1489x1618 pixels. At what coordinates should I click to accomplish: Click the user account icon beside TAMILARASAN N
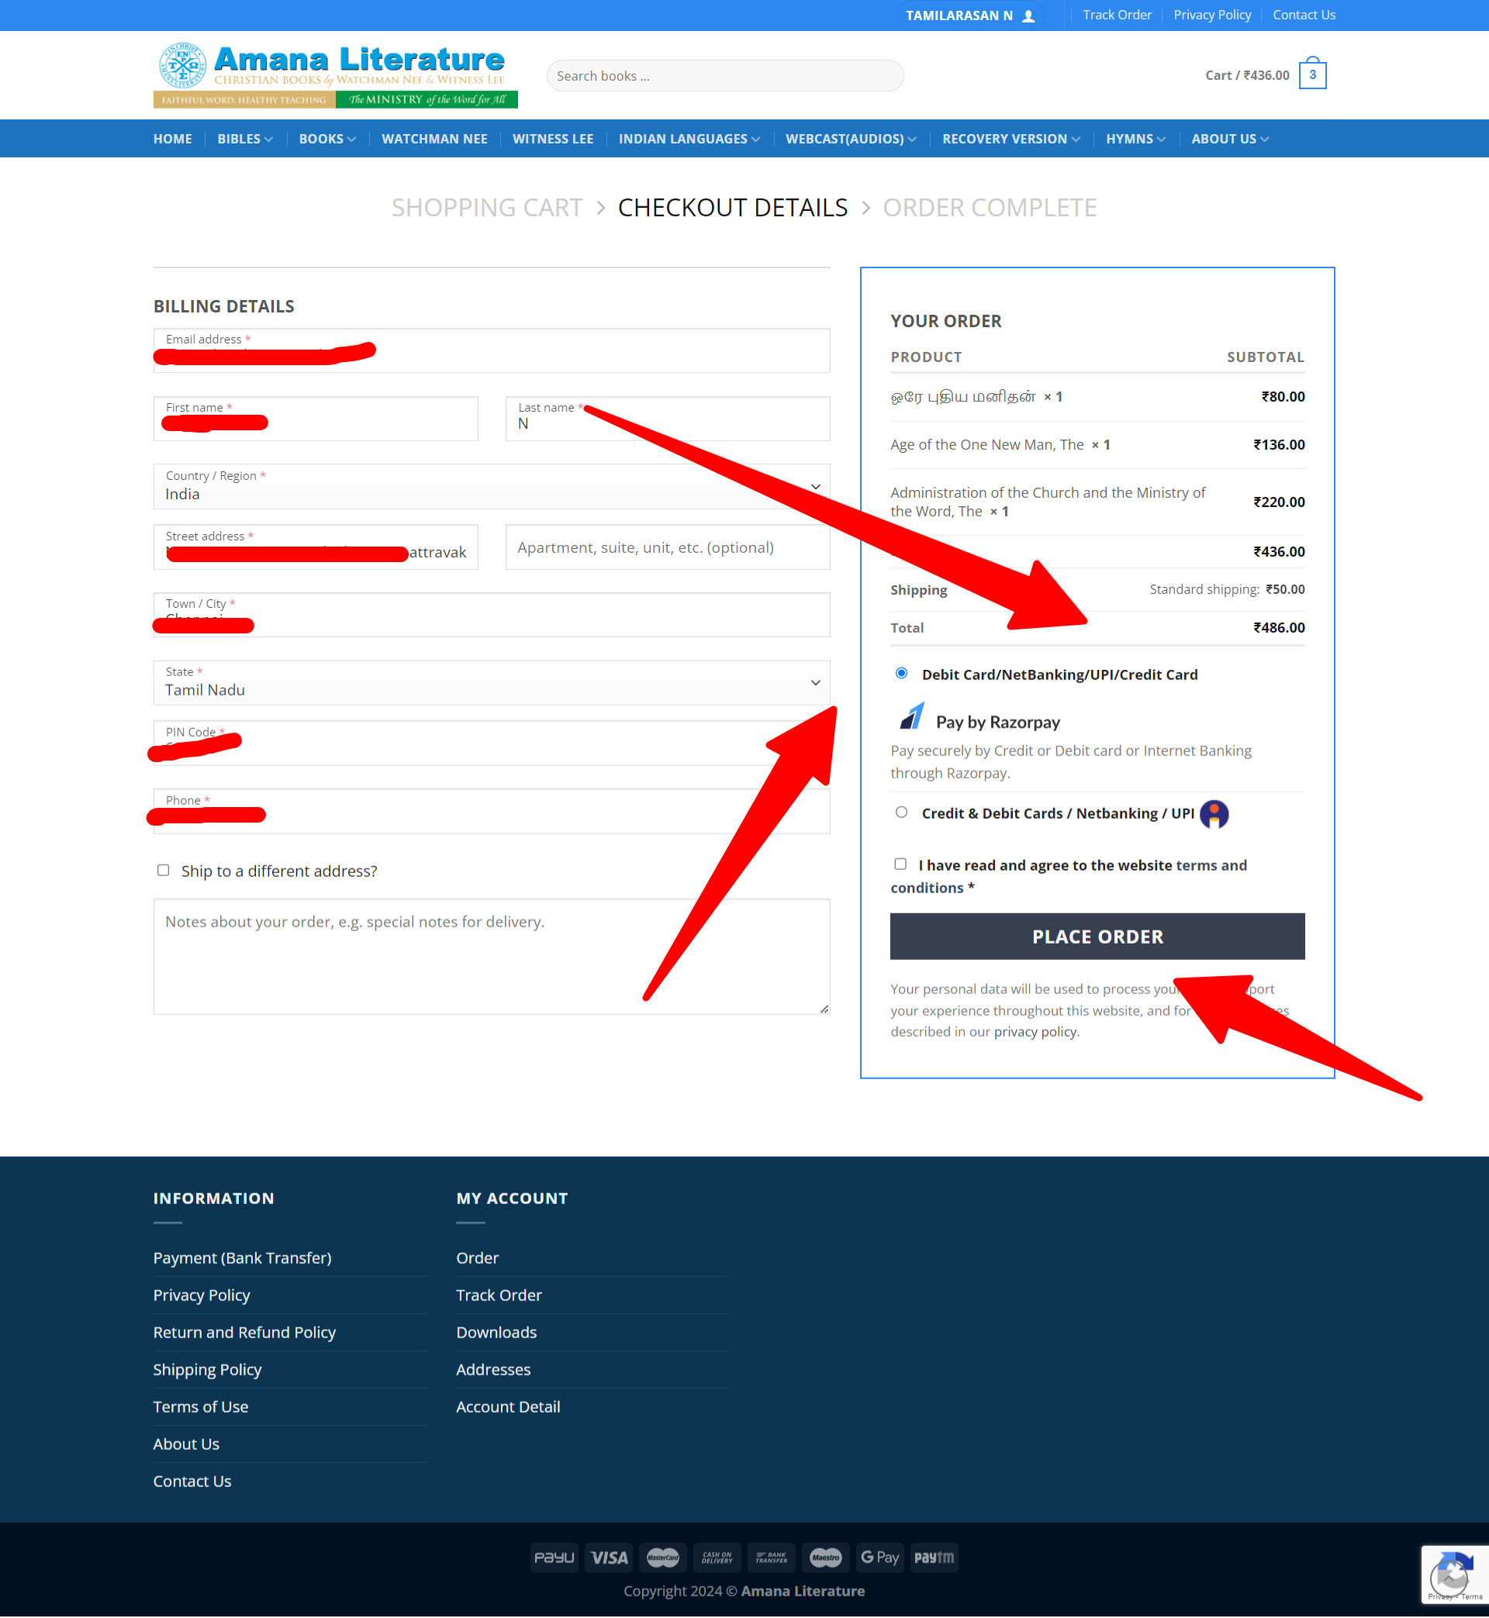coord(1028,16)
